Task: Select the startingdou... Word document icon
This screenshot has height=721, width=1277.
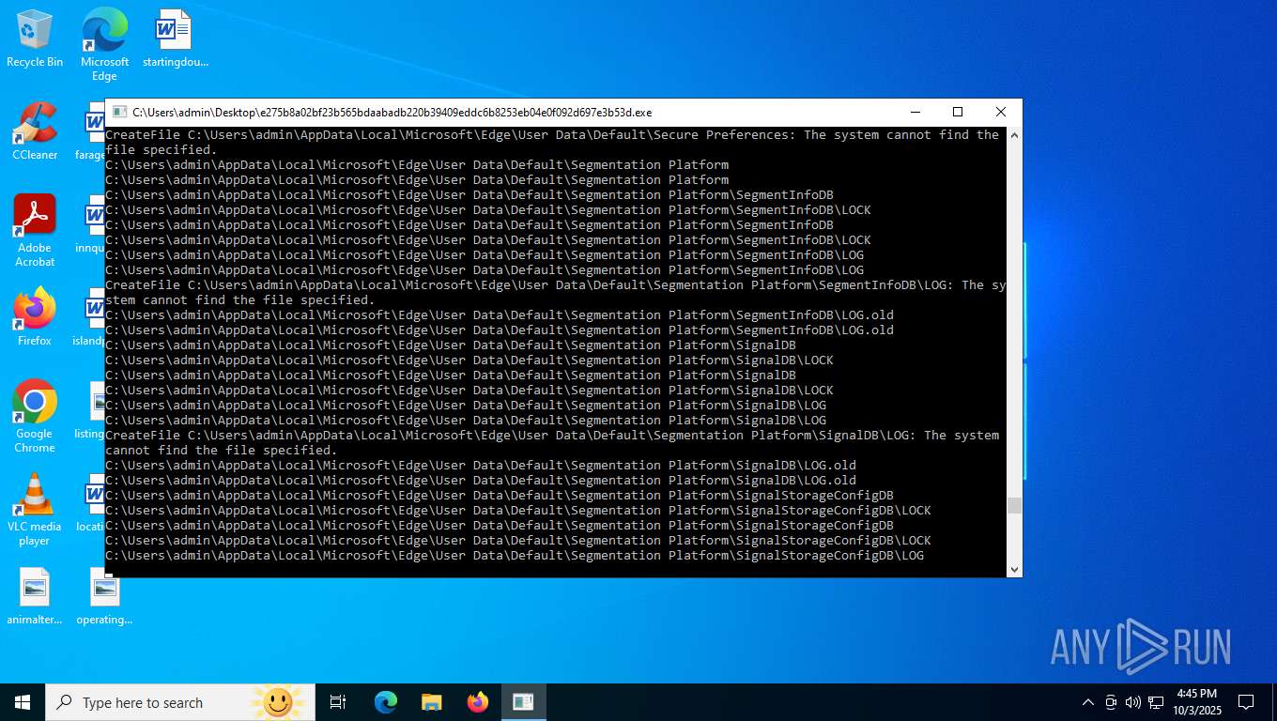Action: pyautogui.click(x=175, y=38)
